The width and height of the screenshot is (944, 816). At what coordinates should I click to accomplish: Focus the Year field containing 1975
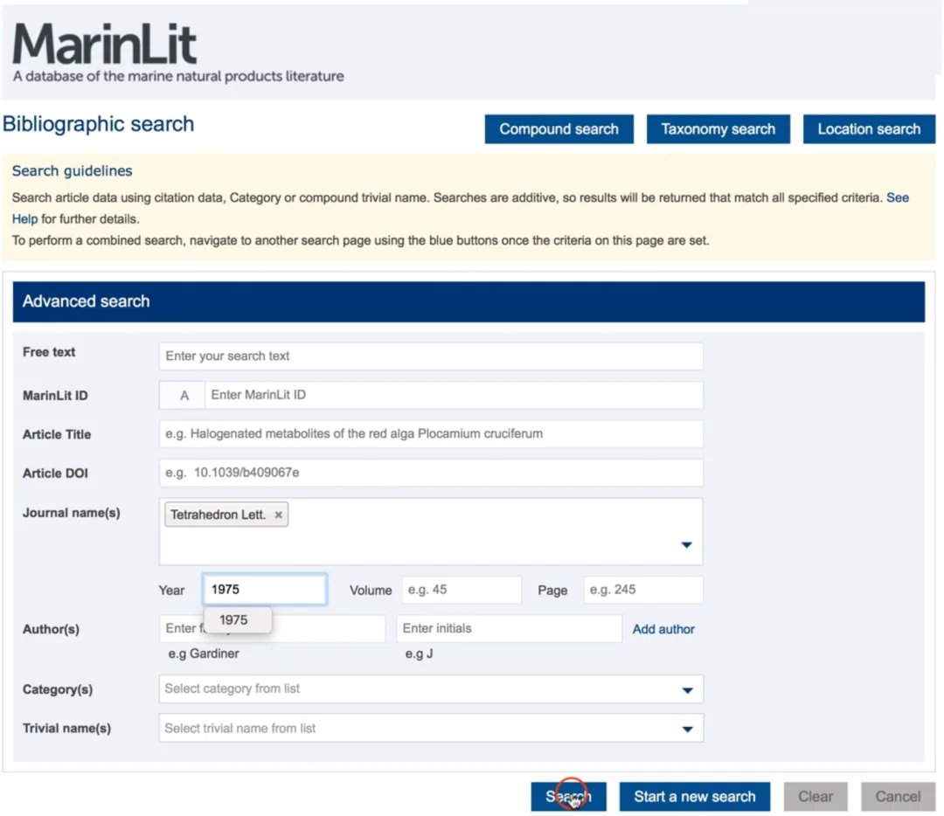pyautogui.click(x=265, y=590)
